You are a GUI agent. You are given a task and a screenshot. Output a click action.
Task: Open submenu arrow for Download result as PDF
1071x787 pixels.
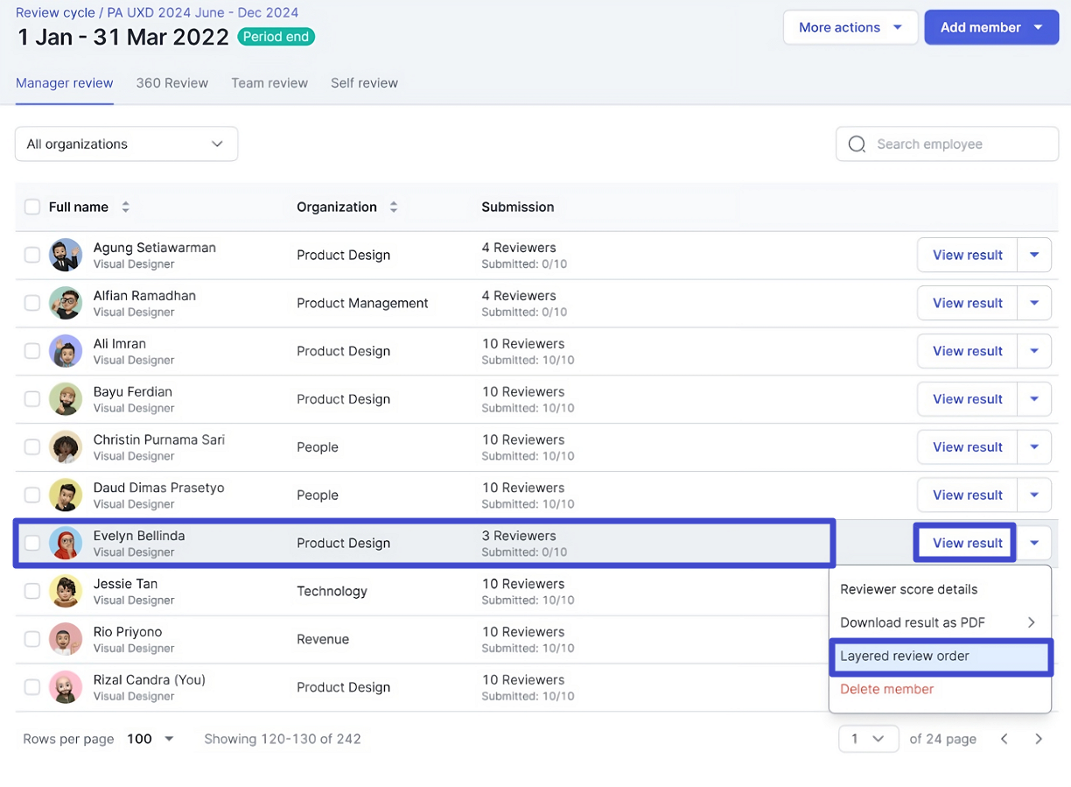pos(1032,622)
